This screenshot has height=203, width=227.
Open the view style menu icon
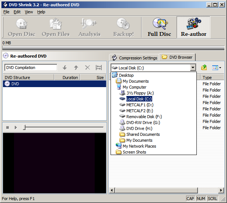point(216,68)
